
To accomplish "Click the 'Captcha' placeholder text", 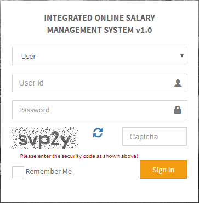I will (144, 137).
